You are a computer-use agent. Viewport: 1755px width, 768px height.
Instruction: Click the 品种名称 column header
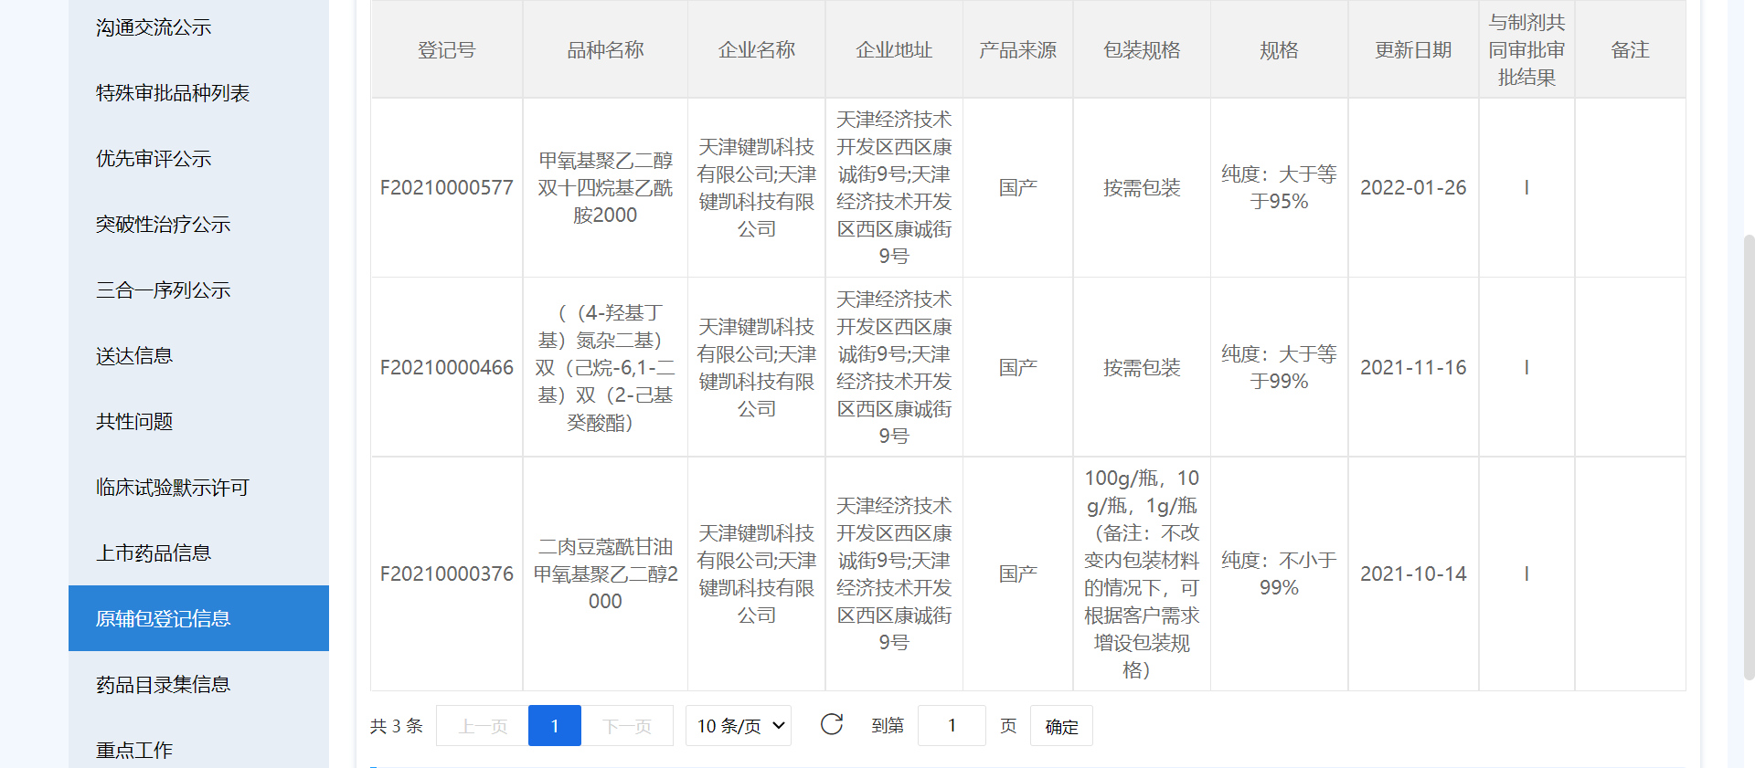pos(605,50)
